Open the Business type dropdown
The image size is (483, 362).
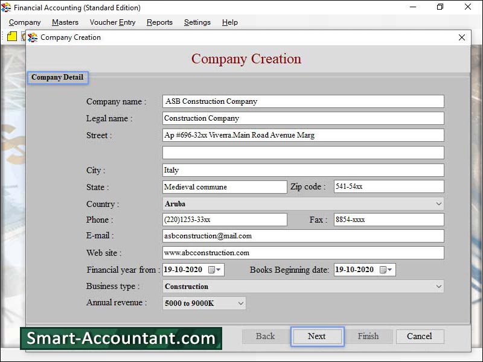click(438, 287)
